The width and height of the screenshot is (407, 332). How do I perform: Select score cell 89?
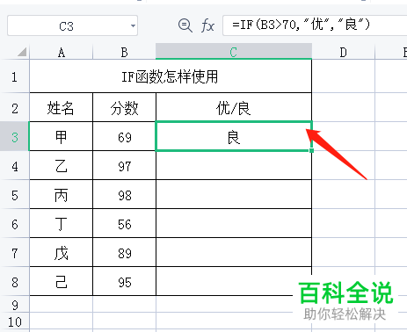click(124, 252)
